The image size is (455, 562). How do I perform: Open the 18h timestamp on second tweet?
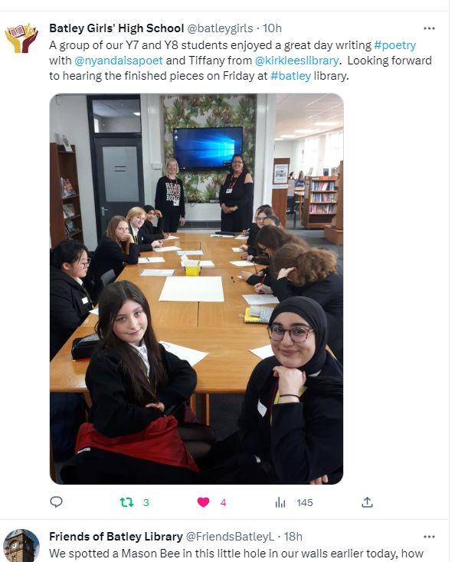click(x=293, y=537)
